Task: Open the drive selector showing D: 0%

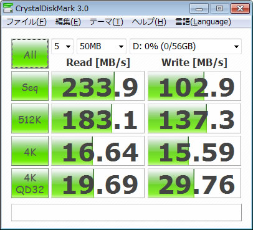Action: [186, 46]
